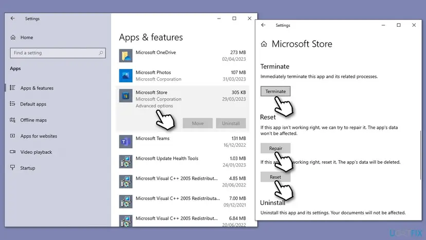The height and width of the screenshot is (240, 426).
Task: Maximize the Apps & features window
Action: click(234, 19)
